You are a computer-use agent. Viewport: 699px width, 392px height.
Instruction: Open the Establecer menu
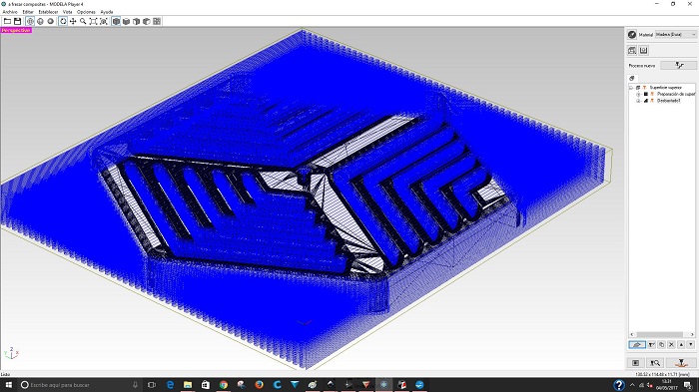pos(48,12)
